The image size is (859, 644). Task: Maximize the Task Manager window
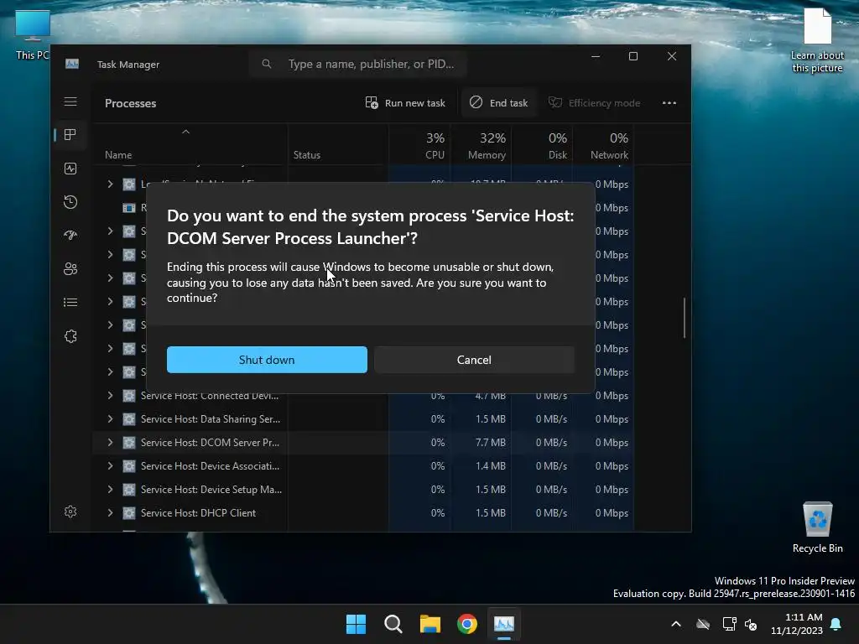click(633, 56)
